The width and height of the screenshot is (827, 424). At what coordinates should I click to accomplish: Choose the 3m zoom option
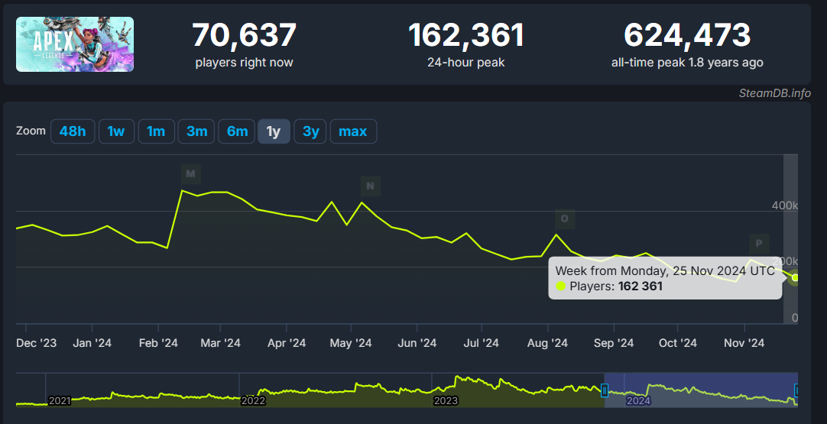(x=196, y=131)
